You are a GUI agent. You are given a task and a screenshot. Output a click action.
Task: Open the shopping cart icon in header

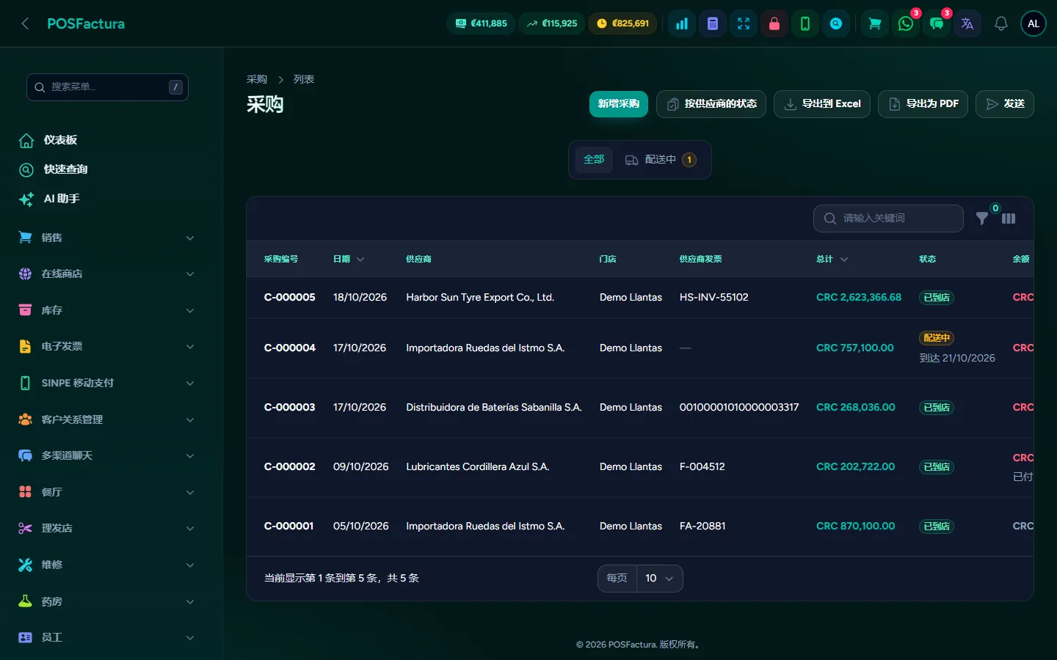point(875,23)
